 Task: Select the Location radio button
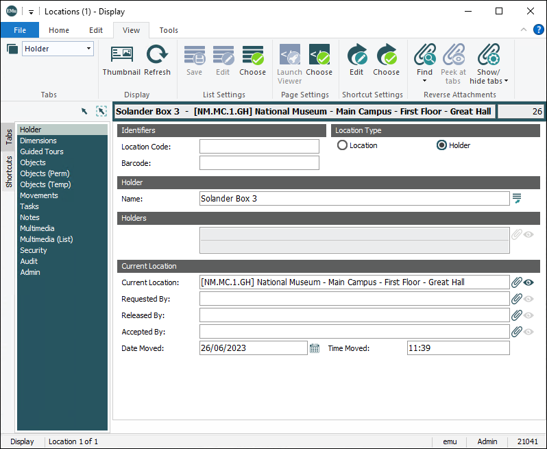tap(343, 145)
